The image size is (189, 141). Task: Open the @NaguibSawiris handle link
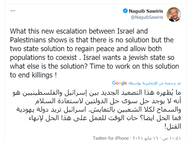(x=147, y=17)
